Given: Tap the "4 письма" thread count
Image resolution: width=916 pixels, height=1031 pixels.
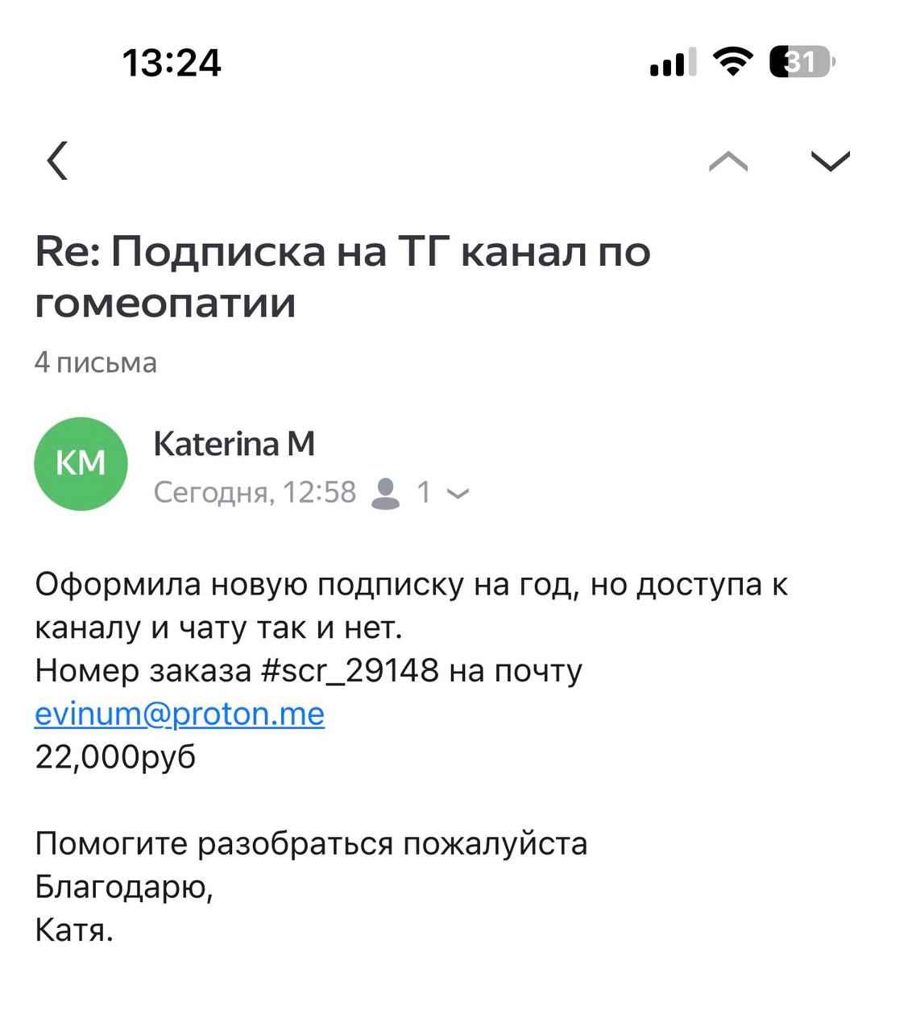Looking at the screenshot, I should point(96,362).
